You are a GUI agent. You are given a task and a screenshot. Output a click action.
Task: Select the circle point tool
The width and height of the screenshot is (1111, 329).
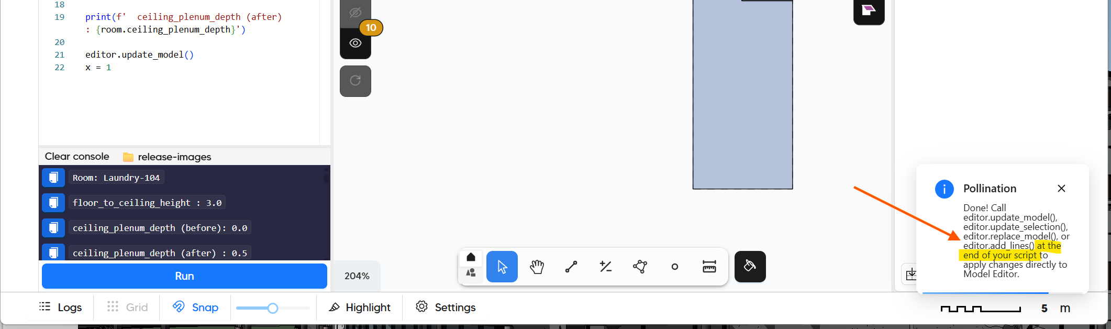(x=674, y=267)
